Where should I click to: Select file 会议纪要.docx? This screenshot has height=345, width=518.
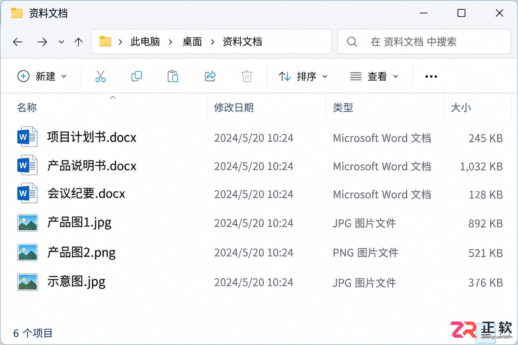pos(86,194)
